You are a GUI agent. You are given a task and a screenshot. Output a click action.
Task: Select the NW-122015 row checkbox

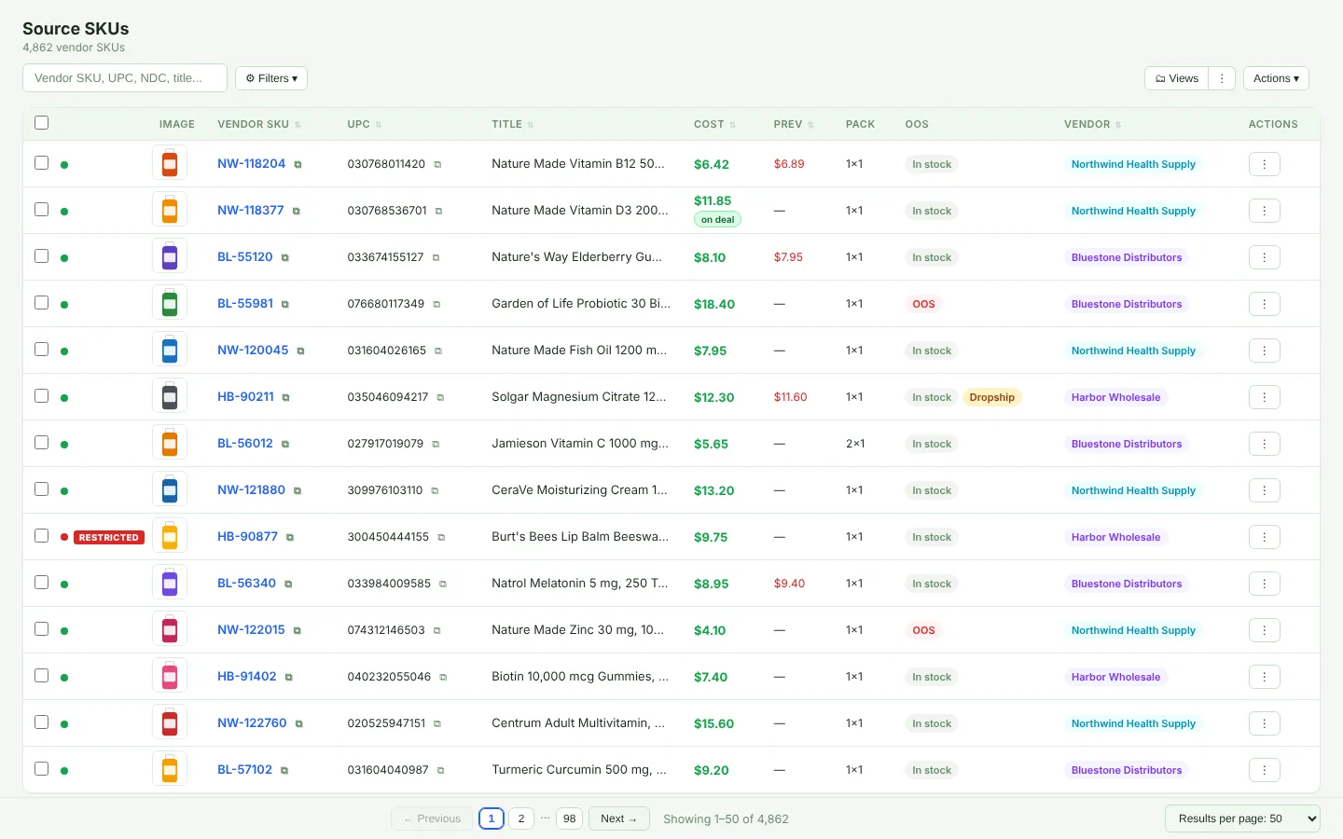click(41, 628)
